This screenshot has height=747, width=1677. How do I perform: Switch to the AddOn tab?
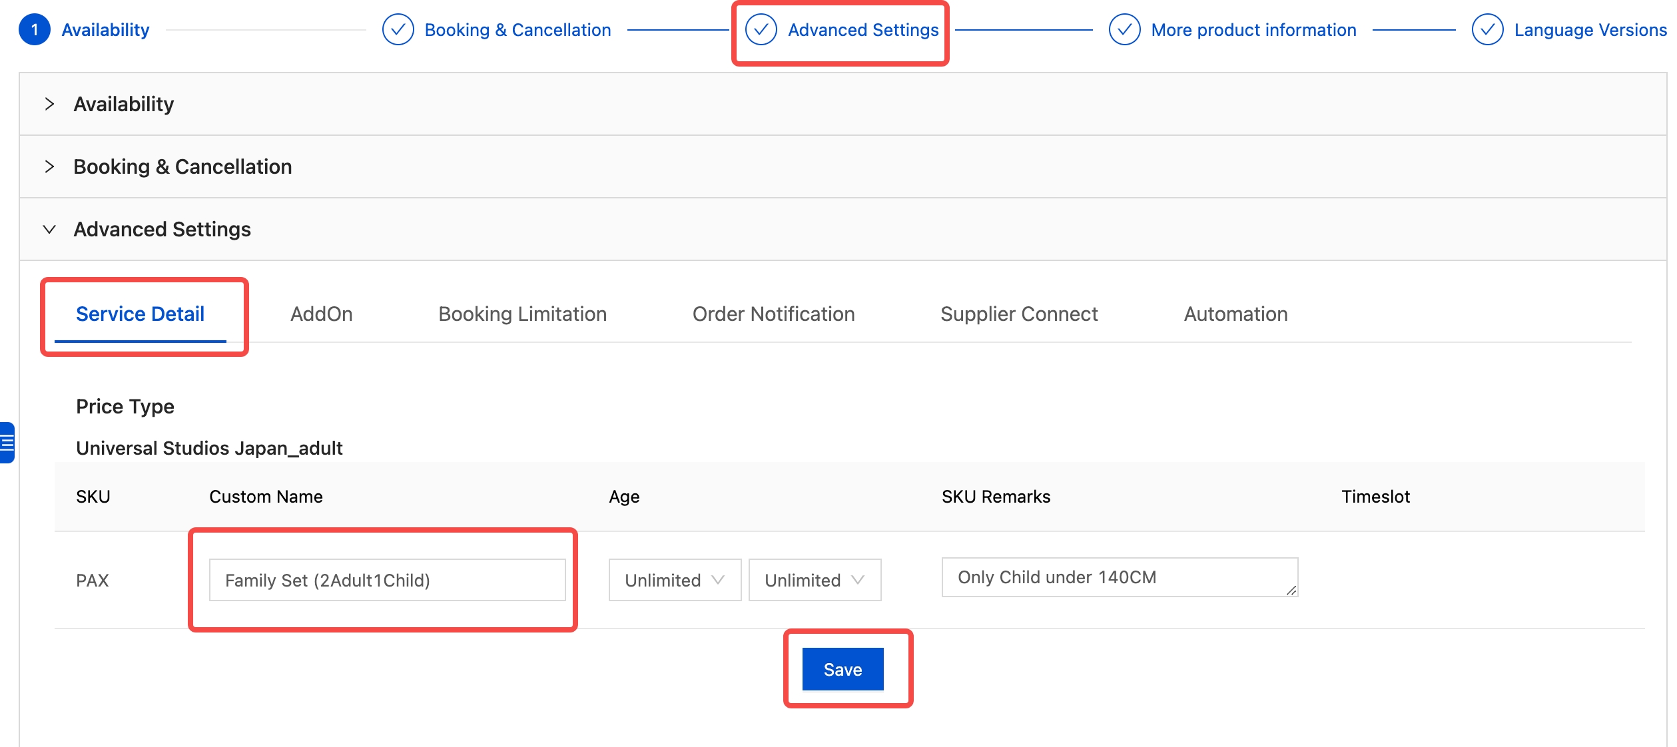321,314
